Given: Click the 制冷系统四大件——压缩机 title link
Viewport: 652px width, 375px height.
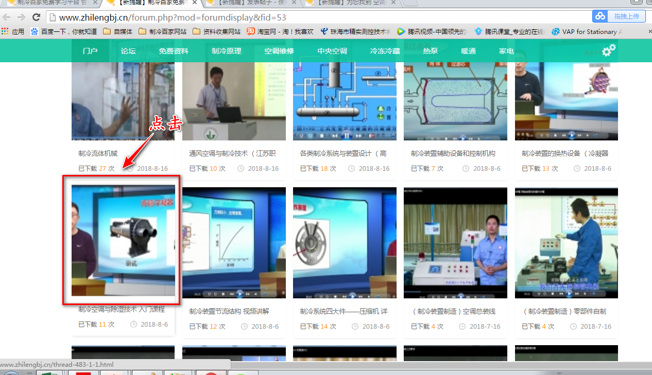Looking at the screenshot, I should [x=344, y=311].
